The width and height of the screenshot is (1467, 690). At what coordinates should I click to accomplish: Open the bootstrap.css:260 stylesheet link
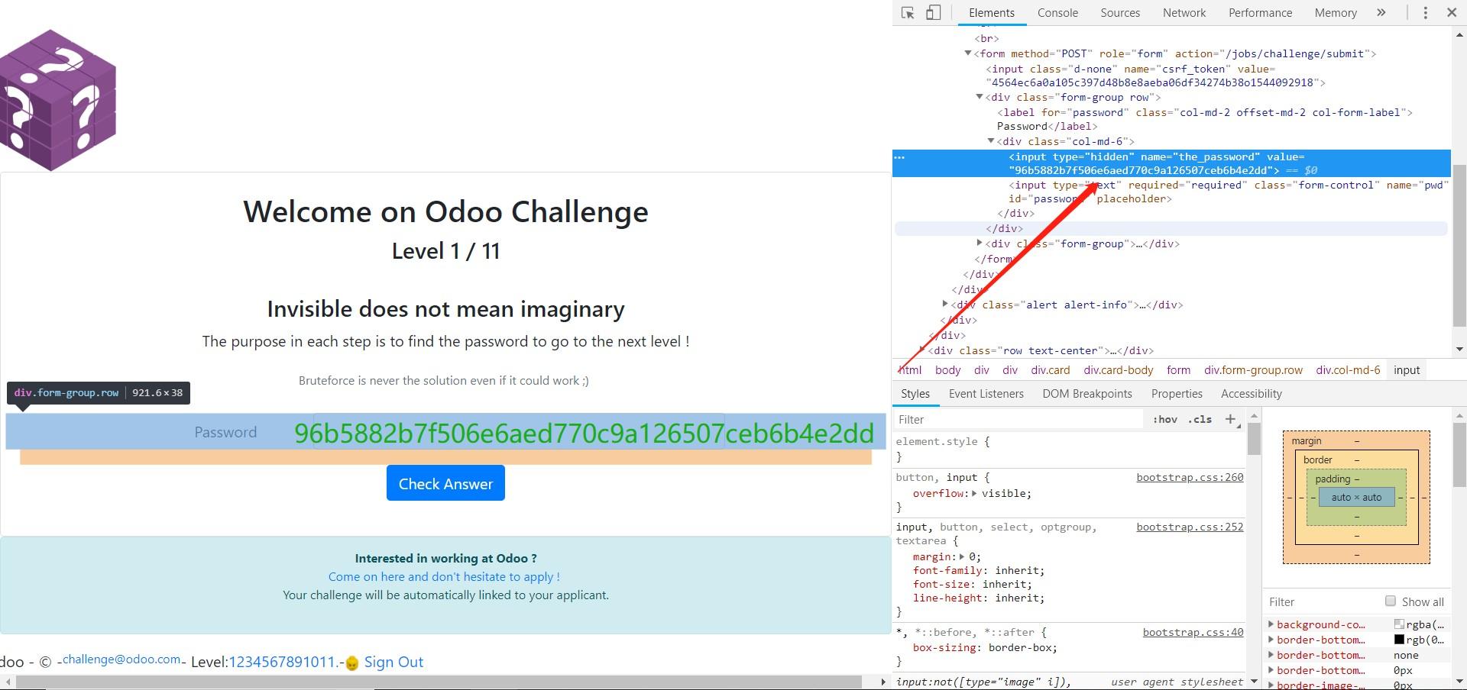pos(1189,476)
